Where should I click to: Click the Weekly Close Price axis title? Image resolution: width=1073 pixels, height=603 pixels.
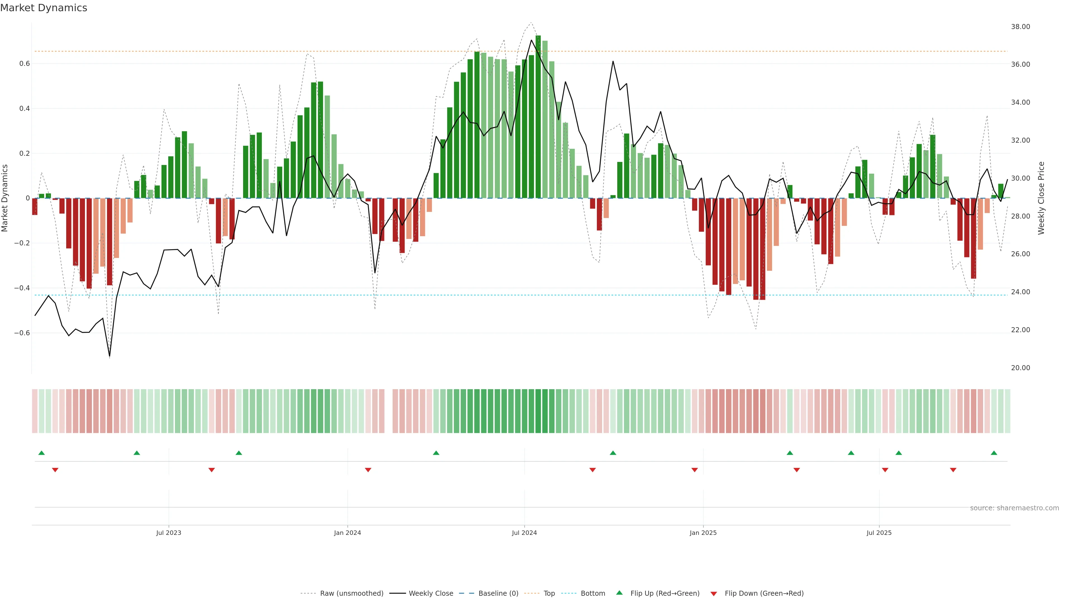pos(1041,198)
